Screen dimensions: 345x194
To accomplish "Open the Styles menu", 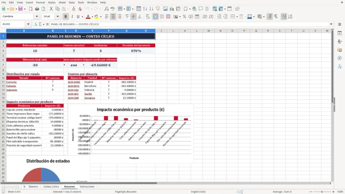I will [52, 2].
